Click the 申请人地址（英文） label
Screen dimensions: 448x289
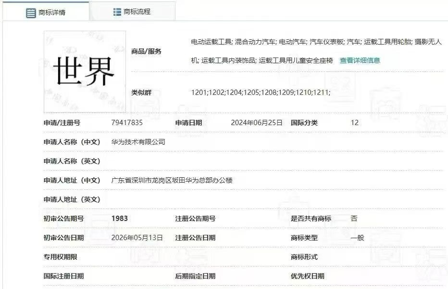(72, 199)
